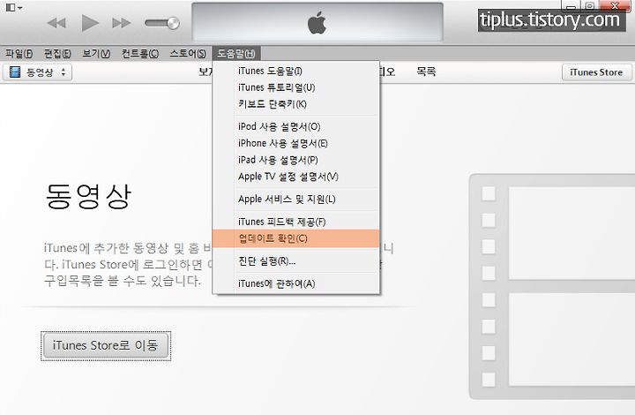Open the 스토어(S) menu
Image resolution: width=635 pixels, height=415 pixels.
coord(188,54)
